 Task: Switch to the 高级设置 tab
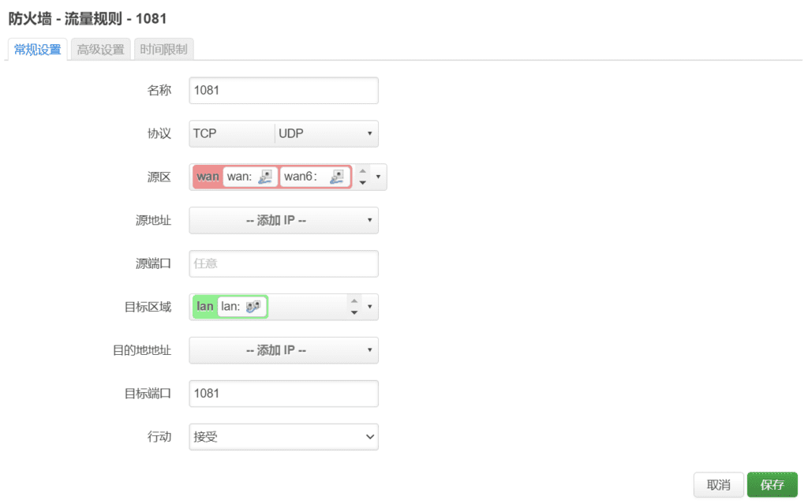[99, 48]
